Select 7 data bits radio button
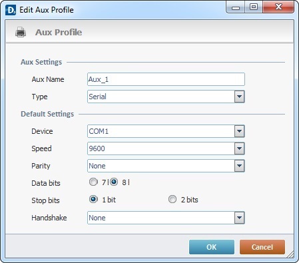Viewport: 299px width, 263px height. click(93, 182)
